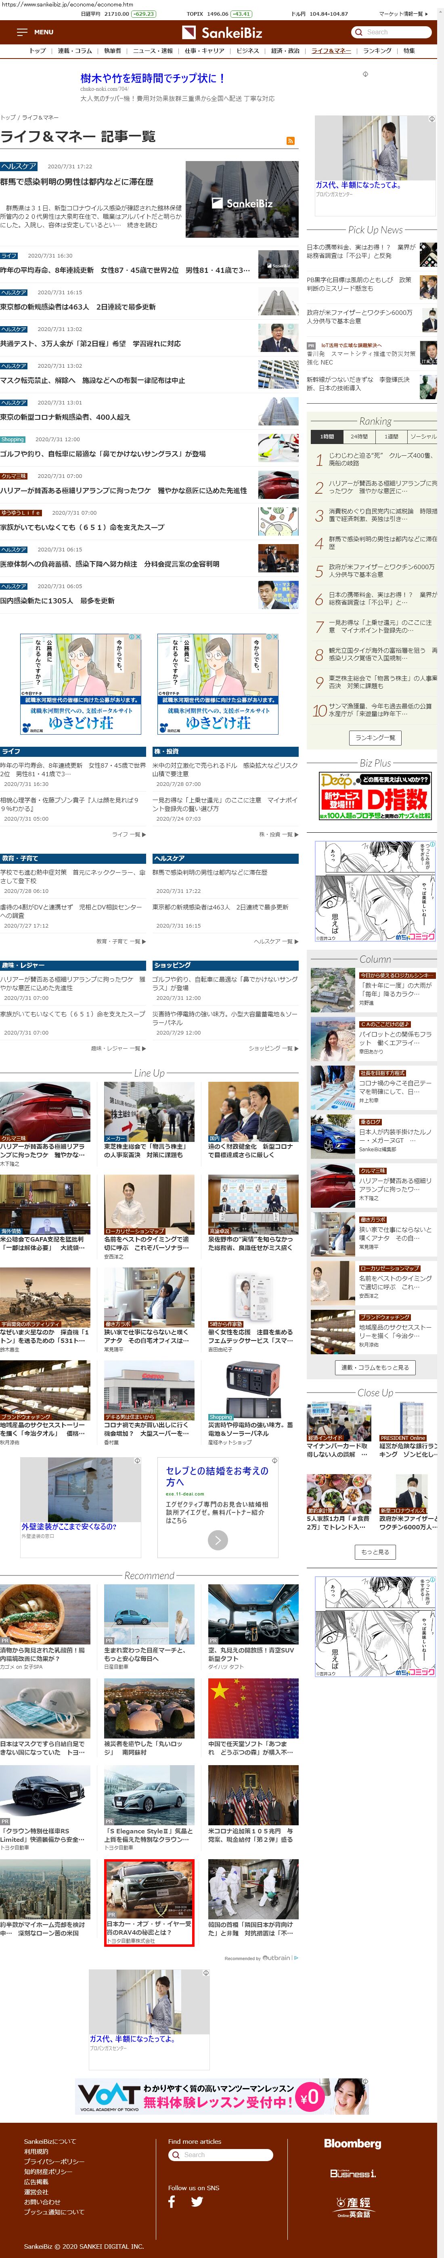Expand the マーケット情報一覧 dropdown
Image resolution: width=444 pixels, height=2258 pixels.
pyautogui.click(x=403, y=14)
